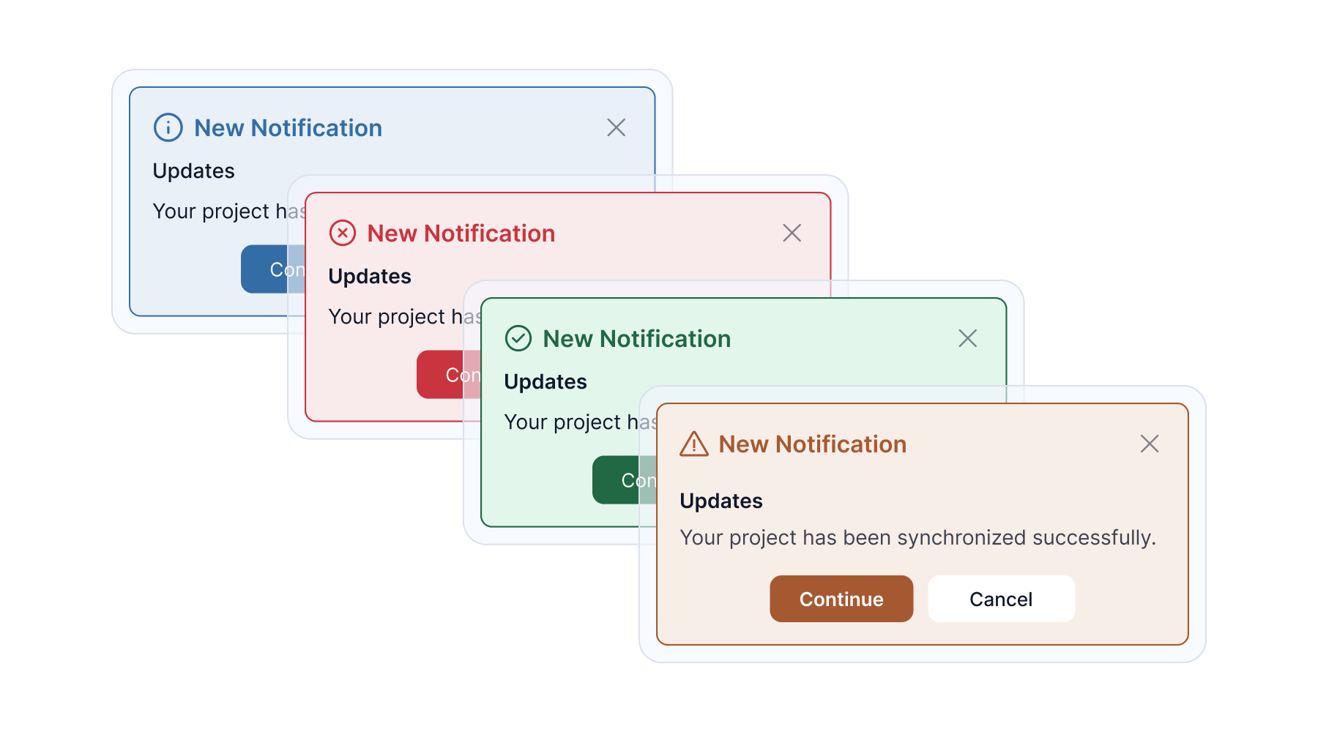
Task: Click the blue info icon
Action: click(x=167, y=127)
